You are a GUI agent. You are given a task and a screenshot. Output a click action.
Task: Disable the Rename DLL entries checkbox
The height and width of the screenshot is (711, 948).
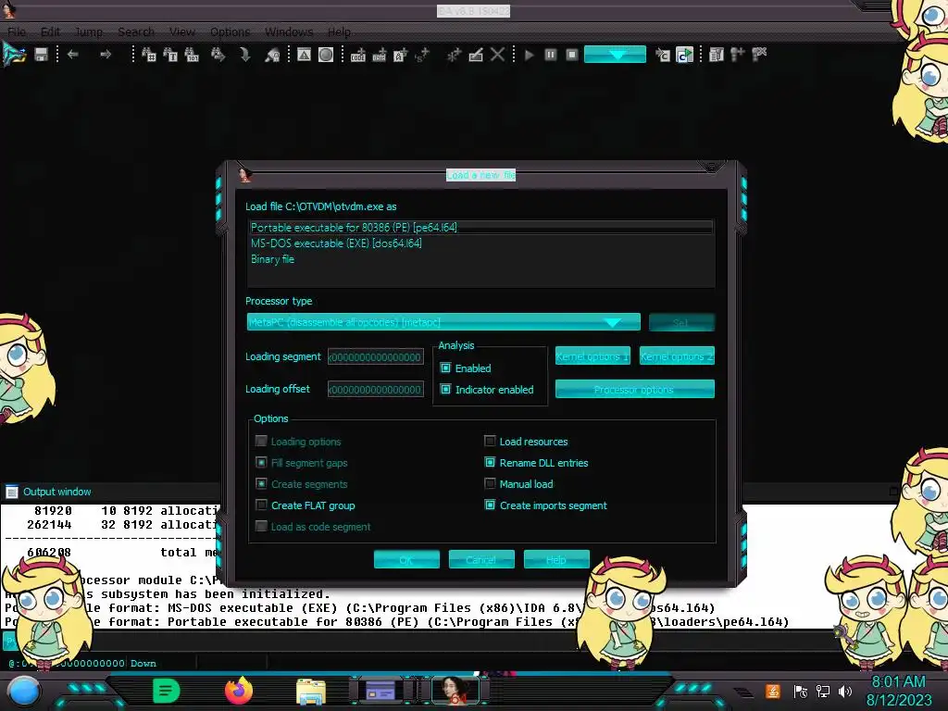pos(490,463)
